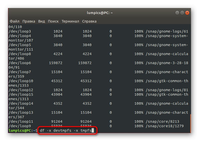Click the /dev/loop15 device name
This screenshot has height=141, width=199.
pyautogui.click(x=21, y=95)
